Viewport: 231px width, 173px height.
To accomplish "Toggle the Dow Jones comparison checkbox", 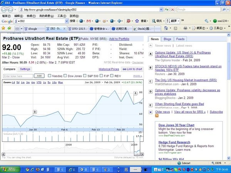I will (65, 76).
